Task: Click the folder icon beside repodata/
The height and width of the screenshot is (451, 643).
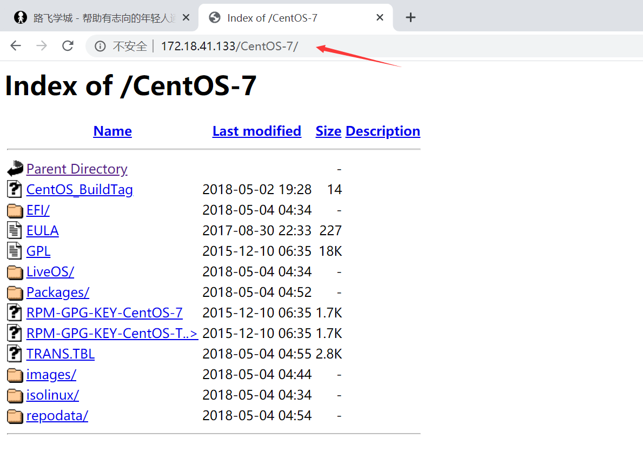Action: point(15,416)
